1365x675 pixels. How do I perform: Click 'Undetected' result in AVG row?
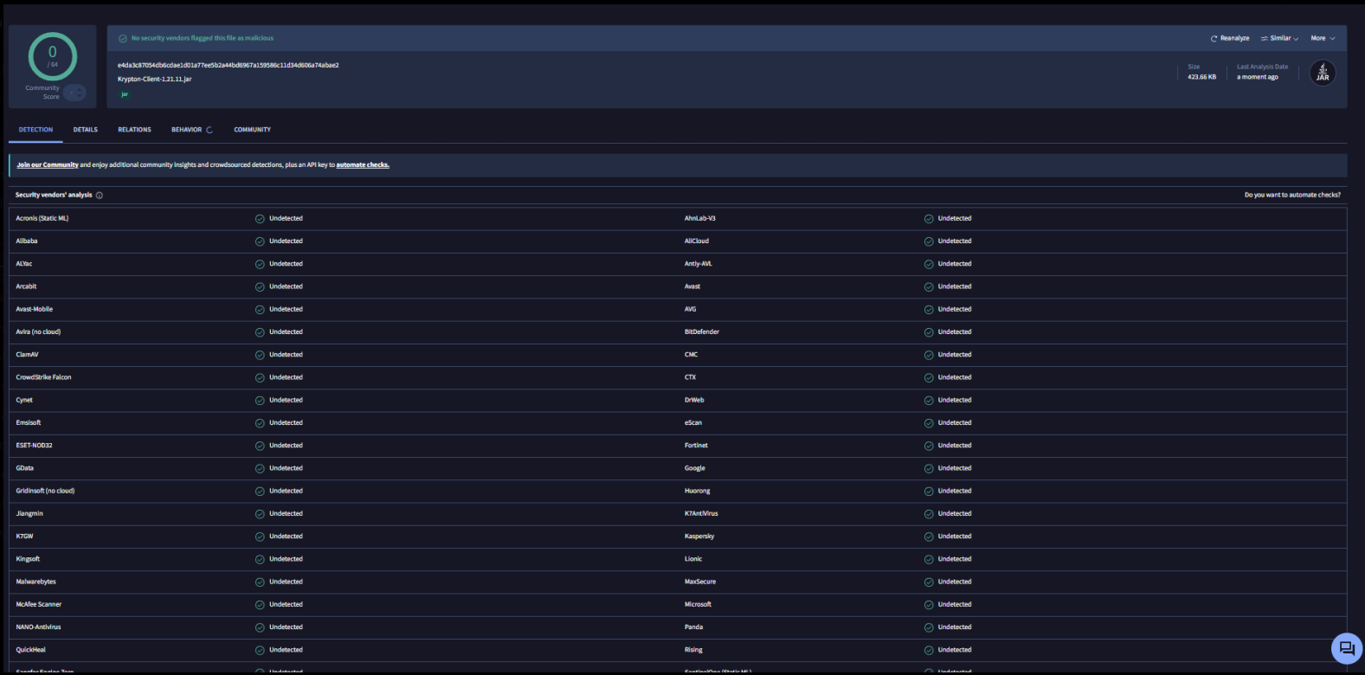(x=955, y=309)
